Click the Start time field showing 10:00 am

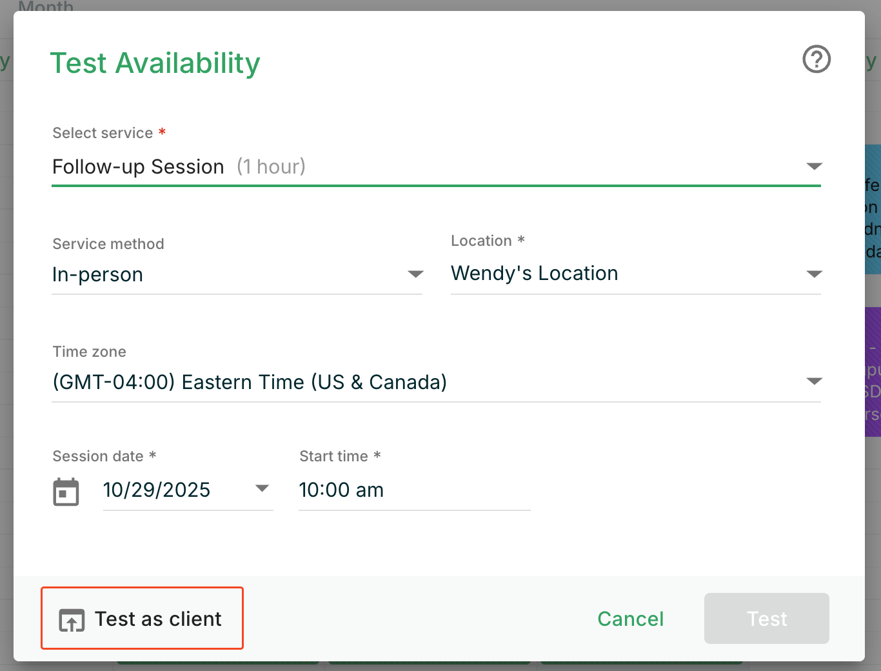[413, 490]
